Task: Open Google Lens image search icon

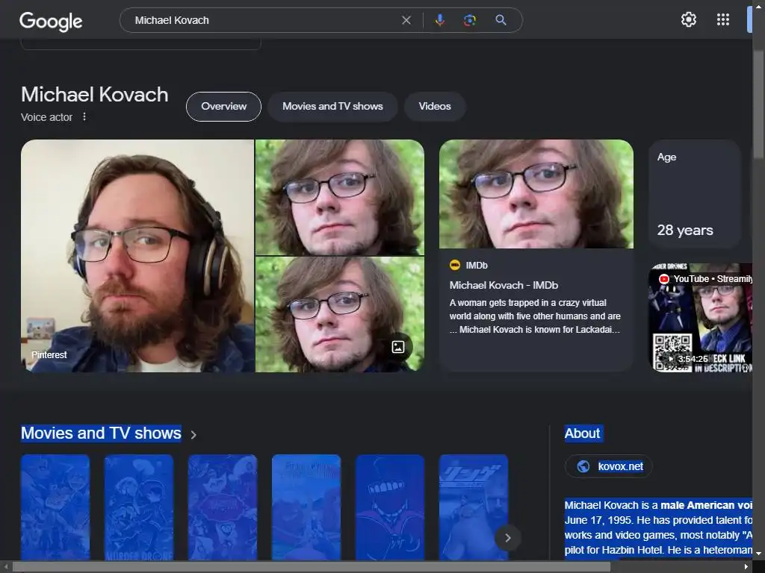Action: point(469,20)
